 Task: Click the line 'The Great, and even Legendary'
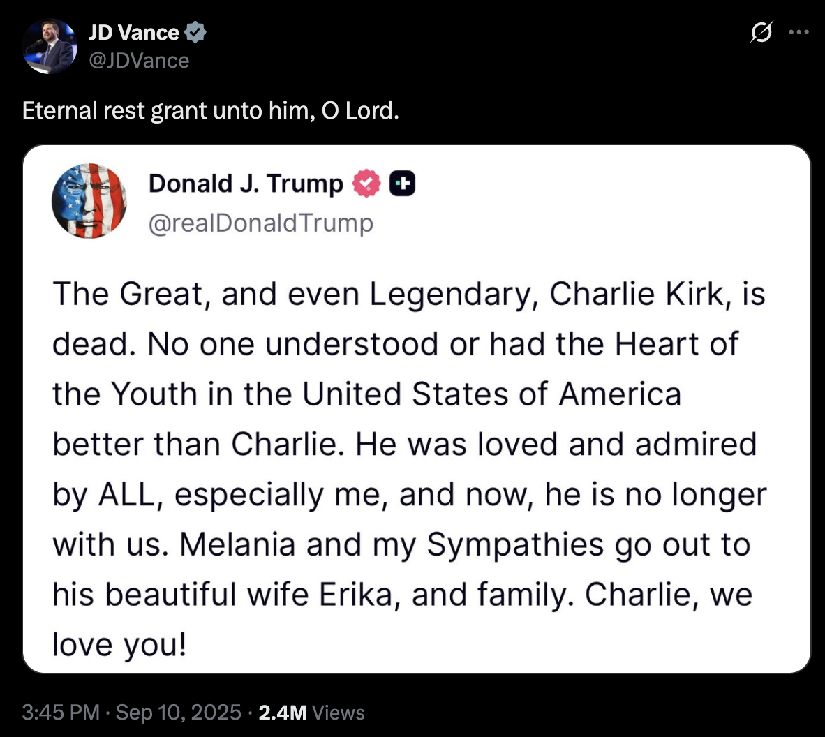click(x=408, y=294)
